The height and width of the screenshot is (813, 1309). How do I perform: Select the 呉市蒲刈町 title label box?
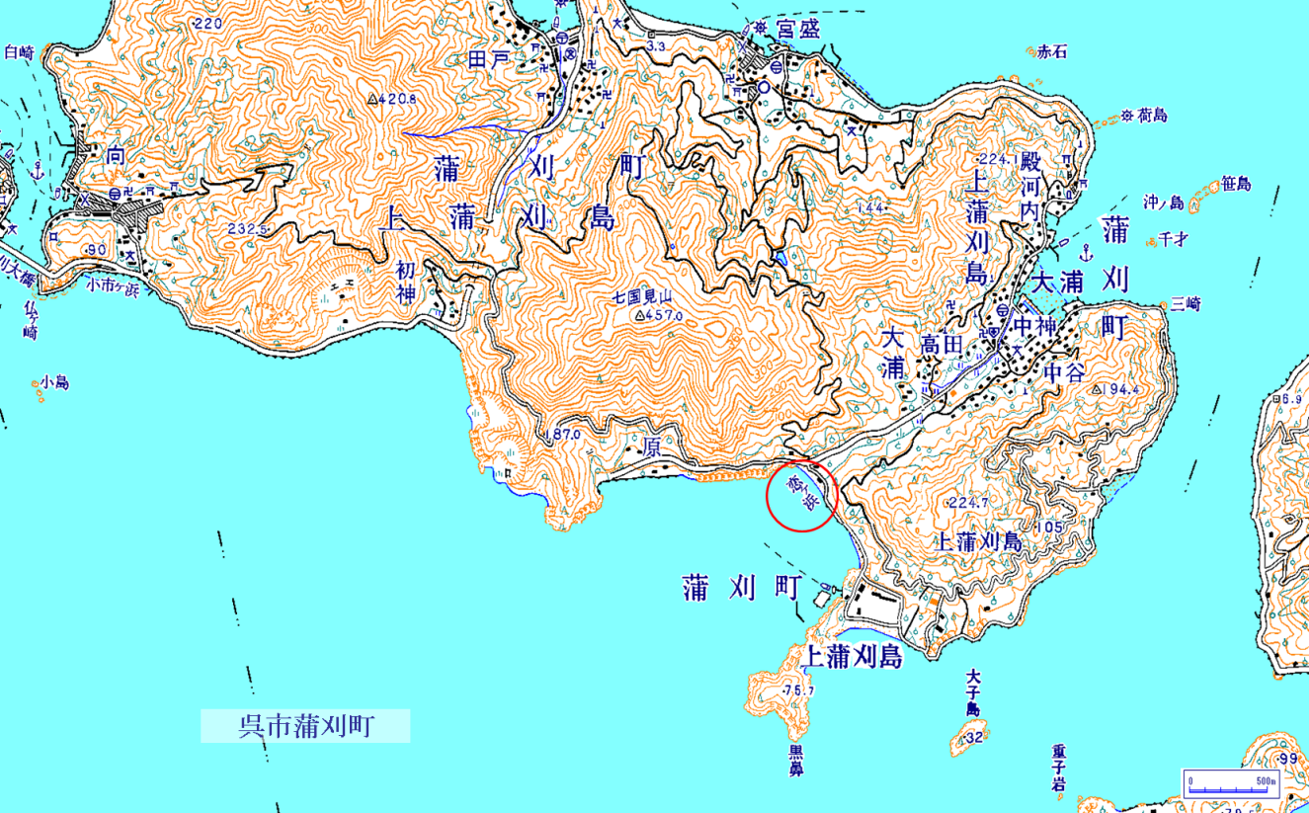pos(305,726)
